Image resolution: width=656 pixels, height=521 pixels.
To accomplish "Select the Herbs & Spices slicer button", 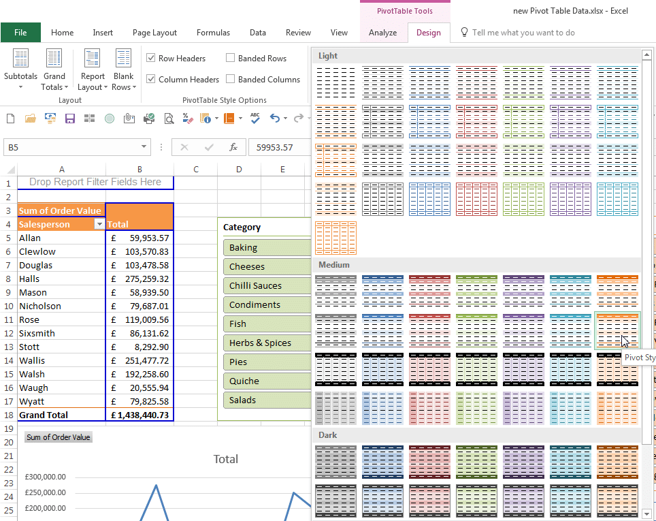I will [267, 343].
